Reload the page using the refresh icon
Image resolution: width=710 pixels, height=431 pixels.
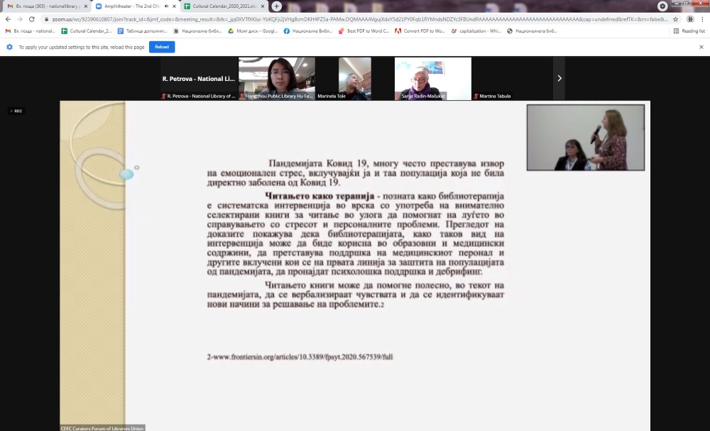pos(32,19)
